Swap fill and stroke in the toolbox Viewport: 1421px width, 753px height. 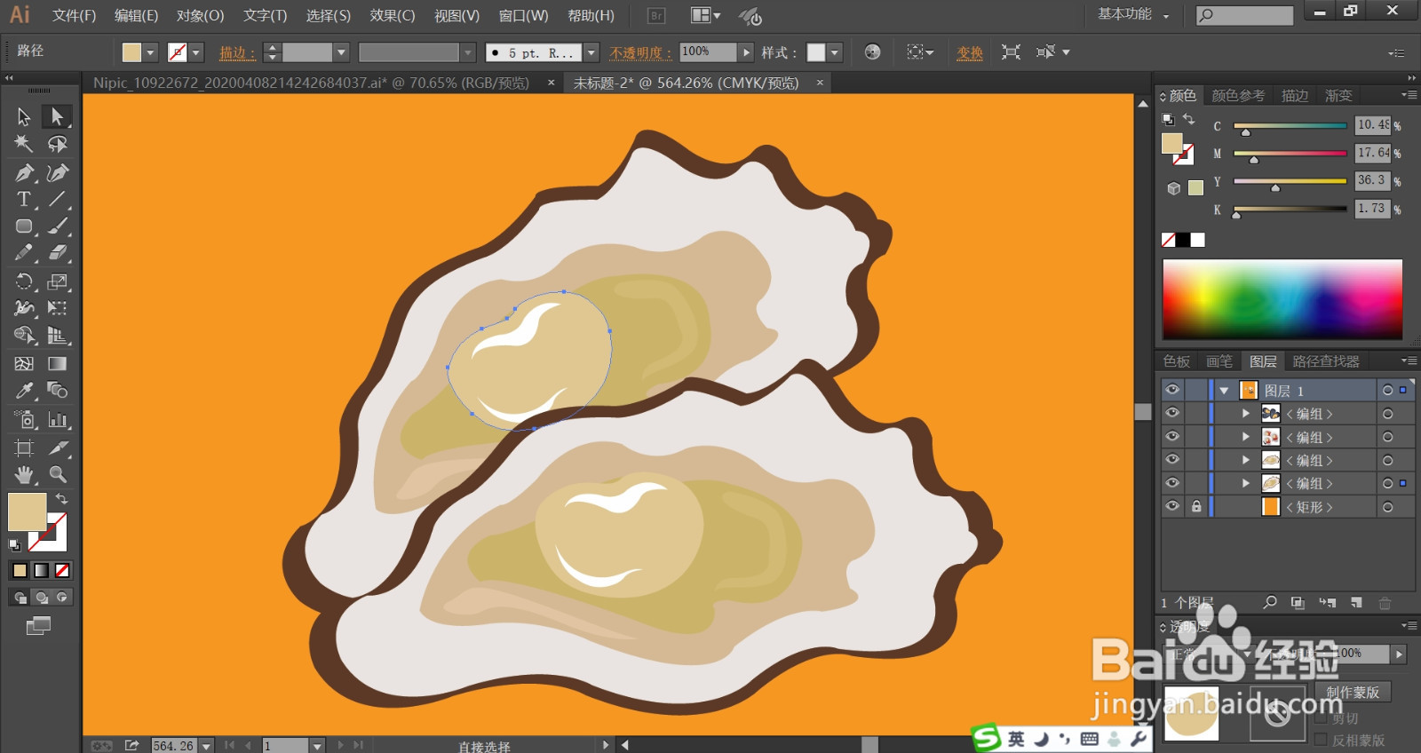pyautogui.click(x=61, y=499)
